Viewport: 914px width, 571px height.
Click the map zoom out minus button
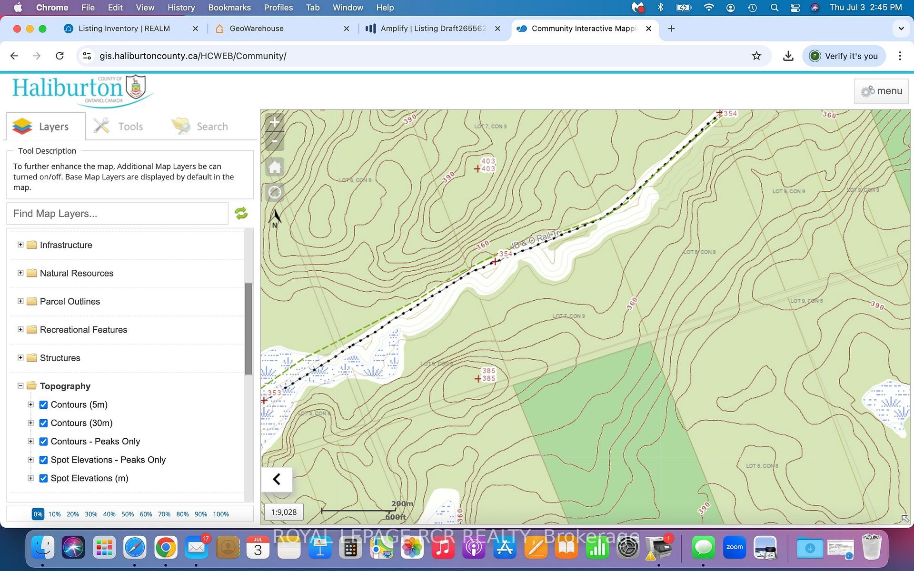275,141
